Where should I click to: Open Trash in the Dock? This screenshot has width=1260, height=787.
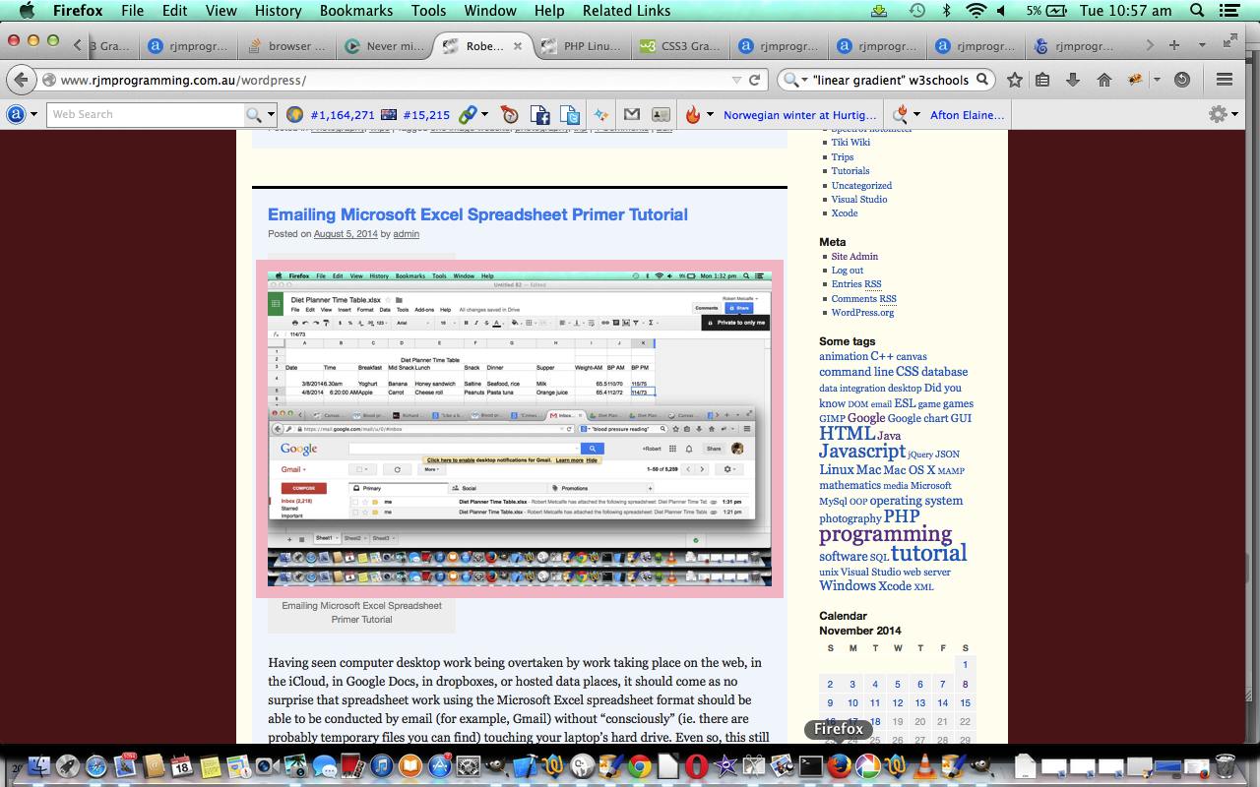(x=1226, y=765)
